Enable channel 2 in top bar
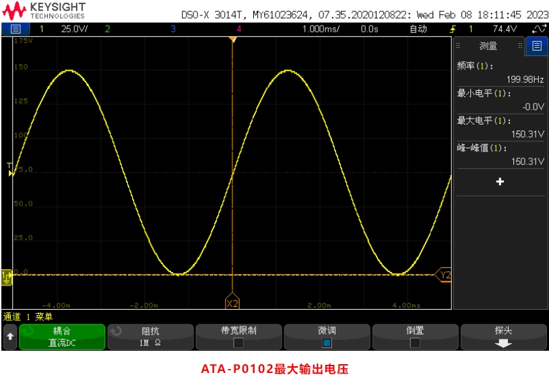The width and height of the screenshot is (549, 379). (108, 29)
